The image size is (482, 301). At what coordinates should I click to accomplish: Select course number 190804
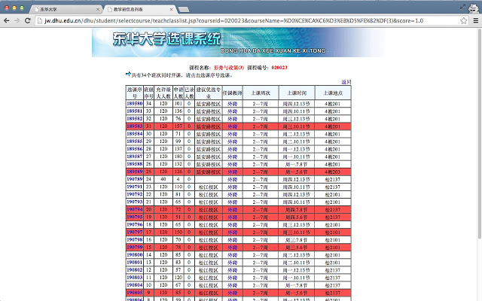(135, 285)
